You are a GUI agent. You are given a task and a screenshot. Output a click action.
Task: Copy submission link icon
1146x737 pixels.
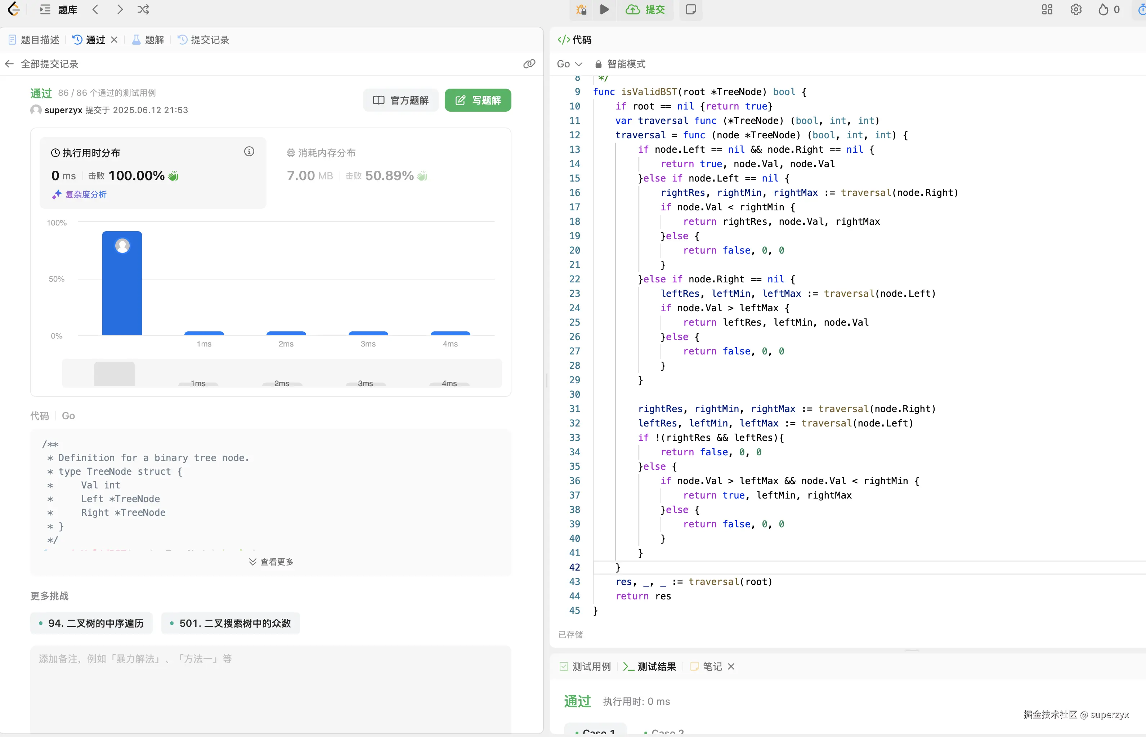coord(529,64)
